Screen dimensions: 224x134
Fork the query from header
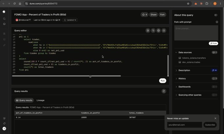162,14
